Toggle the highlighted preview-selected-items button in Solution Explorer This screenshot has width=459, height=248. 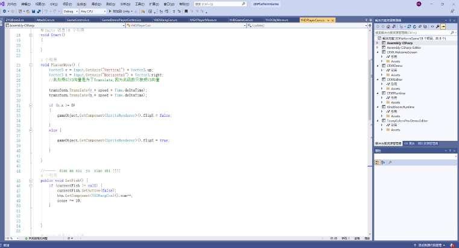coord(443,26)
